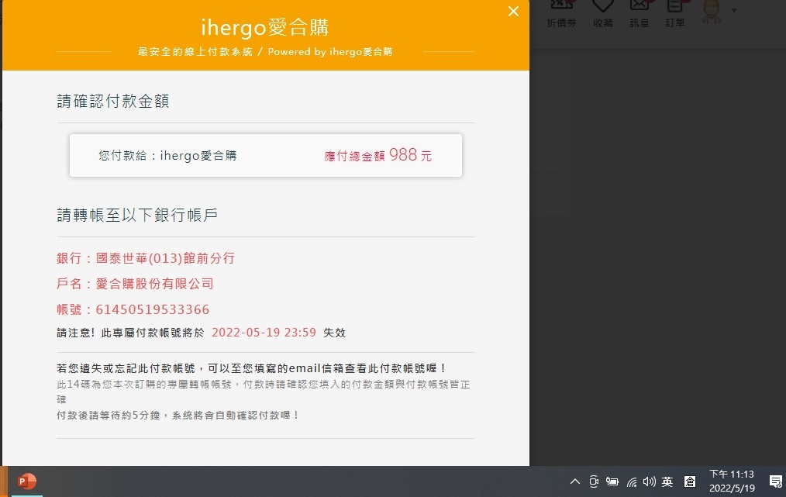Click the Powered by ihergo愛合購 subtitle

330,52
